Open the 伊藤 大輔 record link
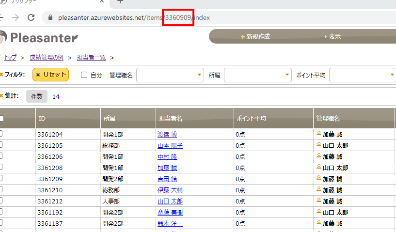396x232 pixels. [170, 190]
